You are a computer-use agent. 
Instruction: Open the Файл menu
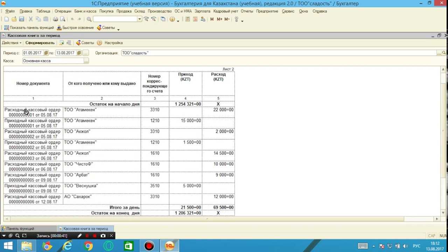(x=10, y=11)
